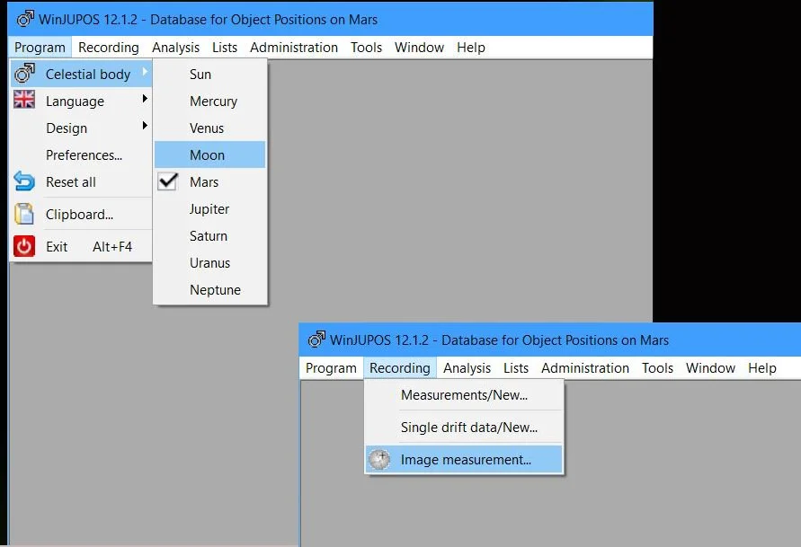Toggle the checkmark next to Mars
This screenshot has width=801, height=547.
(167, 181)
